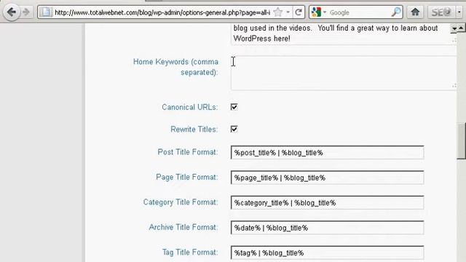Toggle the Rewrite Titles checkbox

coord(234,129)
